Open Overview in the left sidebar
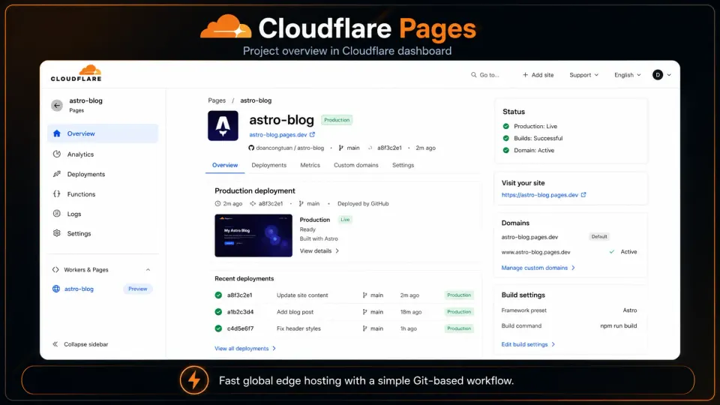 pos(103,133)
